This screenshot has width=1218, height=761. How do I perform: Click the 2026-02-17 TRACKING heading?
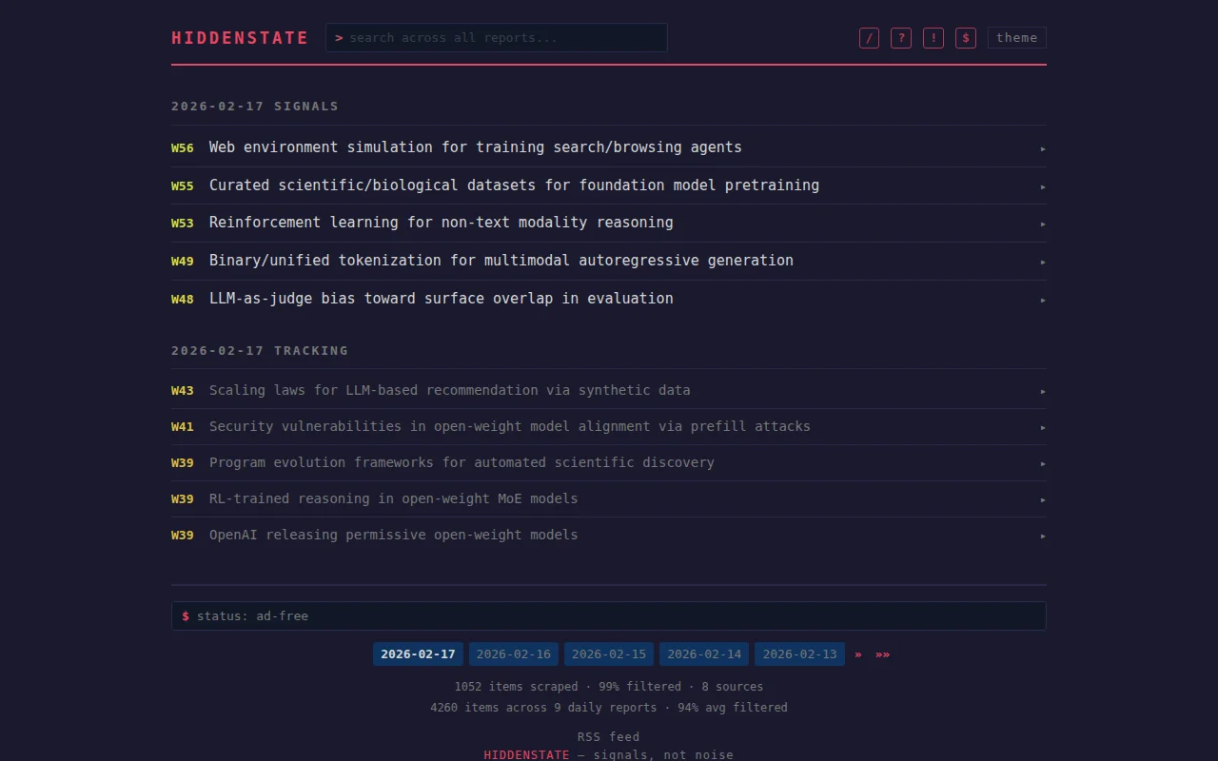260,351
